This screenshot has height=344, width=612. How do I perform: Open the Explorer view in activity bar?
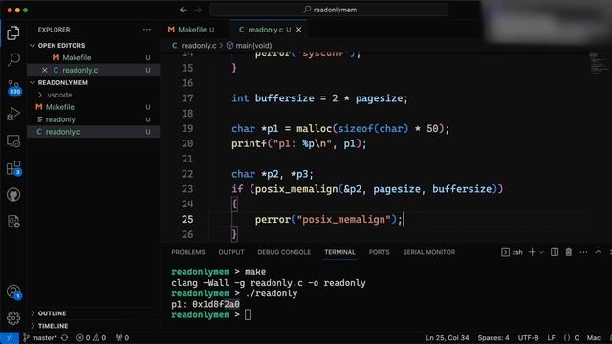pos(13,33)
